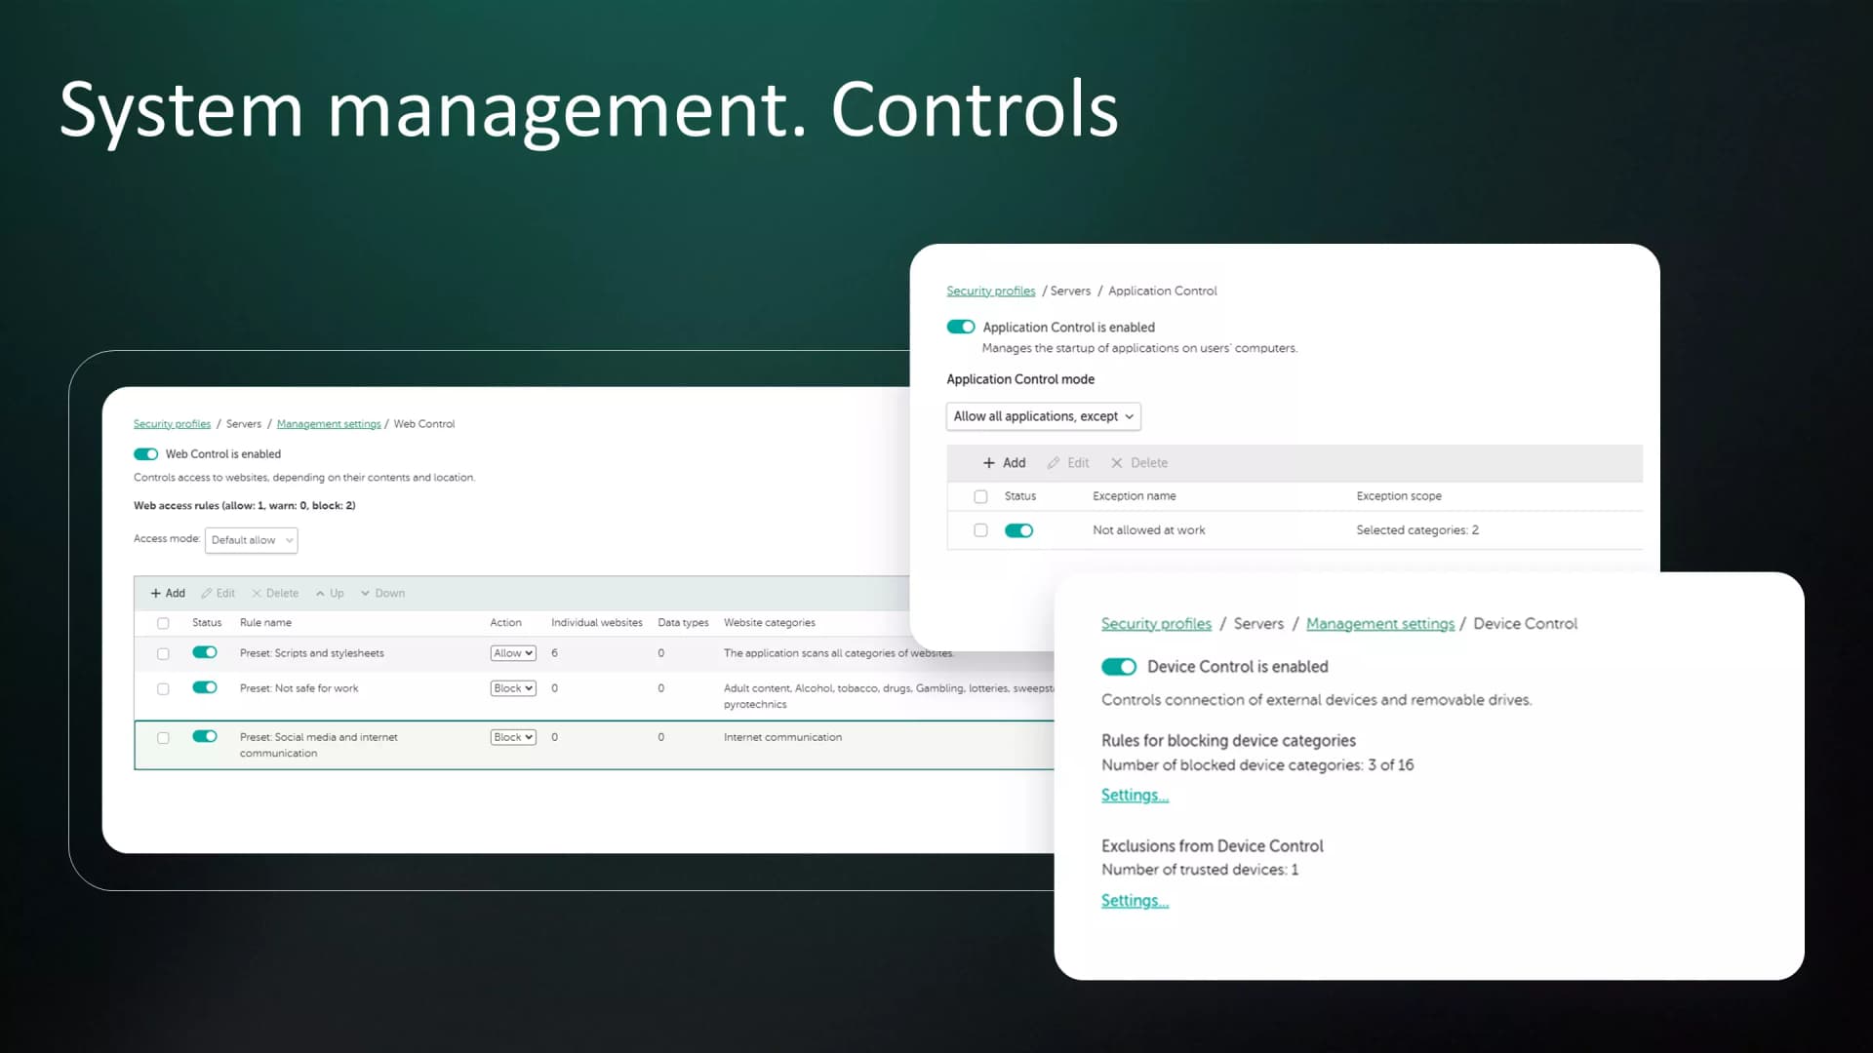Click Web access rules summary text
The image size is (1873, 1053).
[244, 506]
